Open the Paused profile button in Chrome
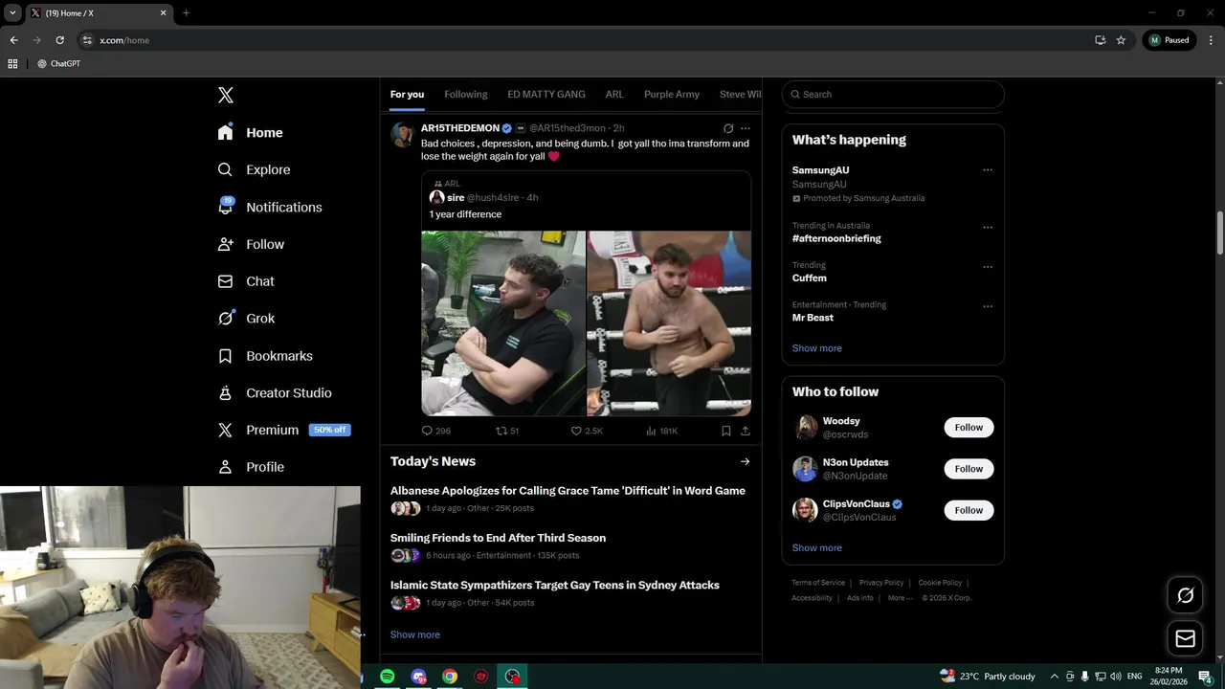The width and height of the screenshot is (1225, 689). [x=1169, y=40]
